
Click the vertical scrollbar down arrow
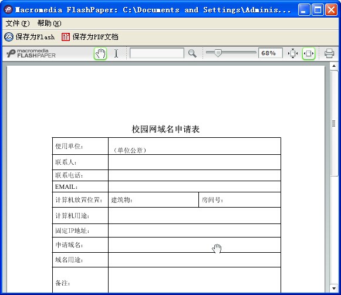334,289
